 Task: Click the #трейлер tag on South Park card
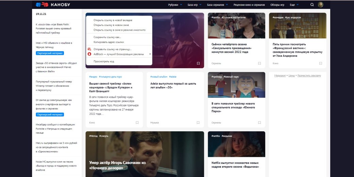pos(217,77)
